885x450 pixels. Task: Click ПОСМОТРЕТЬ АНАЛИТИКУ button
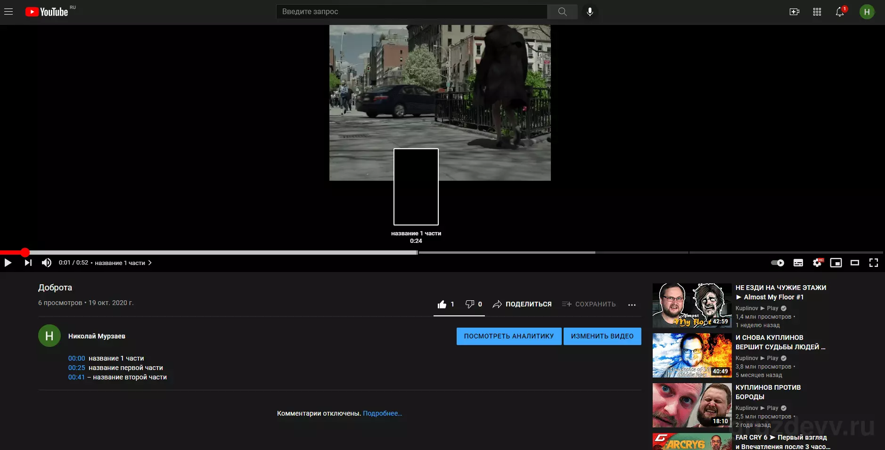509,336
